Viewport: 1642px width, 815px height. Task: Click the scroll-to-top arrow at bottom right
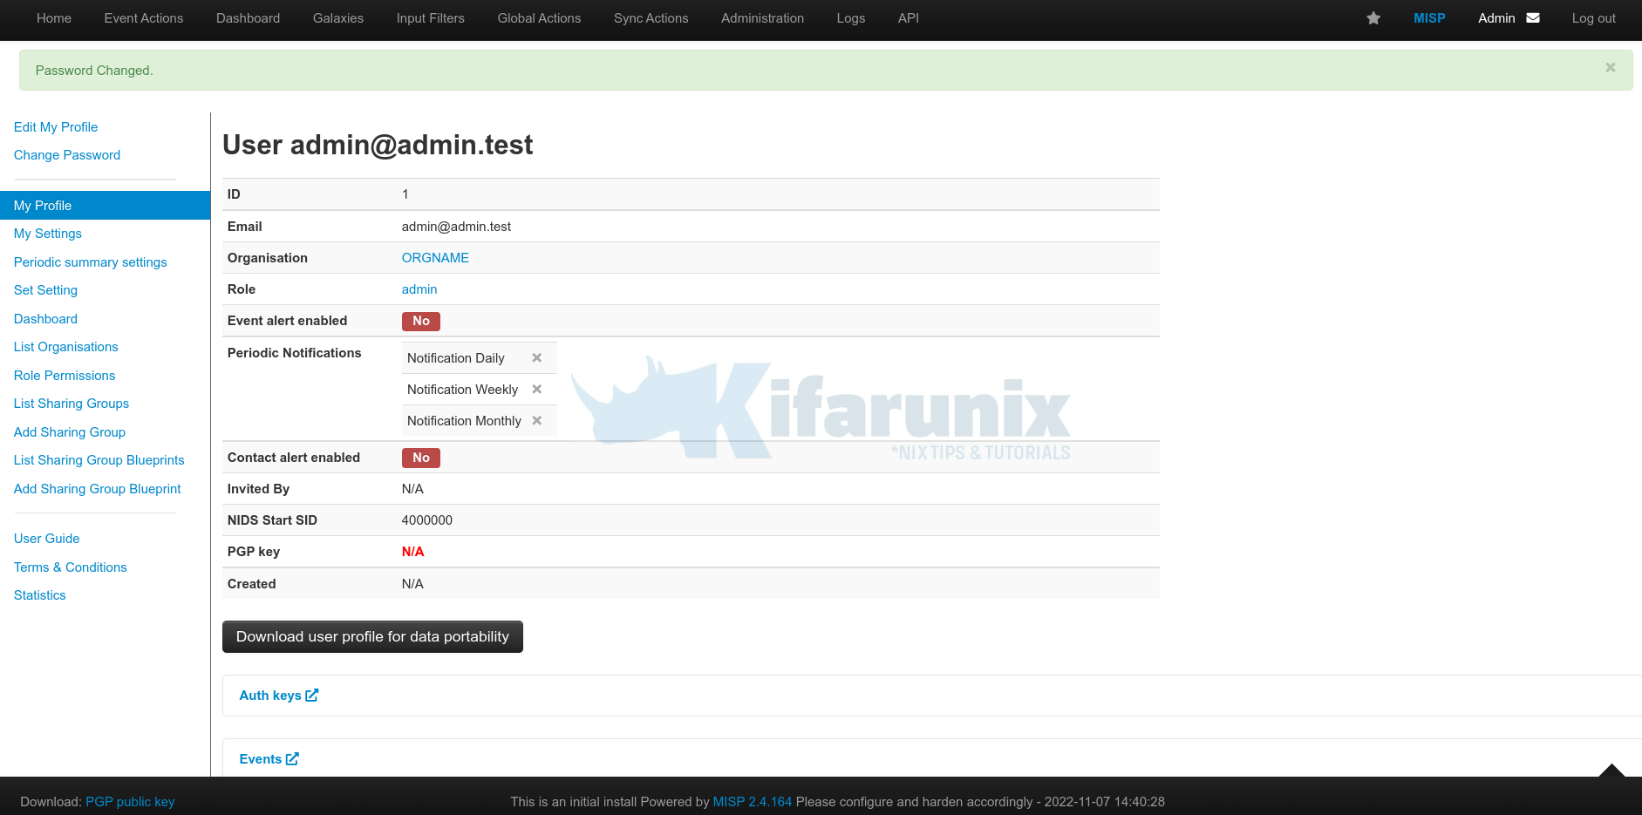point(1611,770)
